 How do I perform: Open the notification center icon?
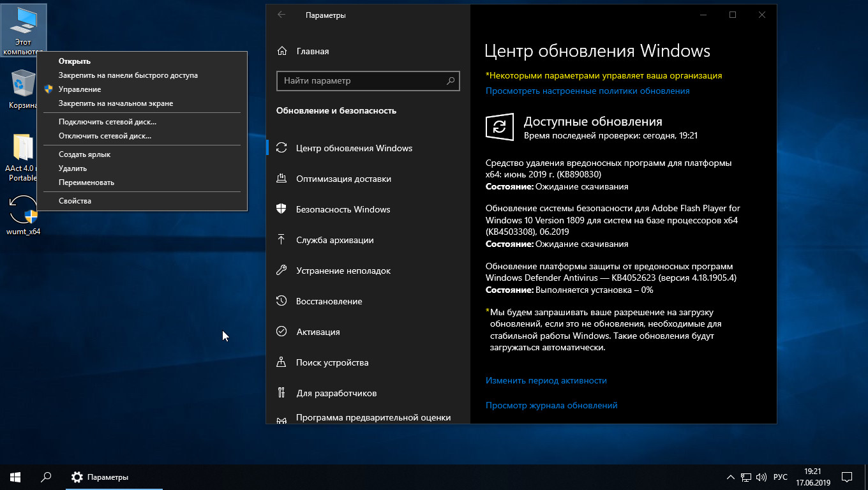(x=846, y=477)
